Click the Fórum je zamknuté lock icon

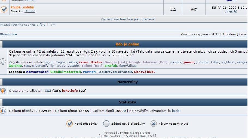pos(154,124)
